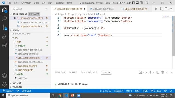The height and width of the screenshot is (98, 175).
Task: Select the UTF-8 encoding indicator
Action: 129,91
